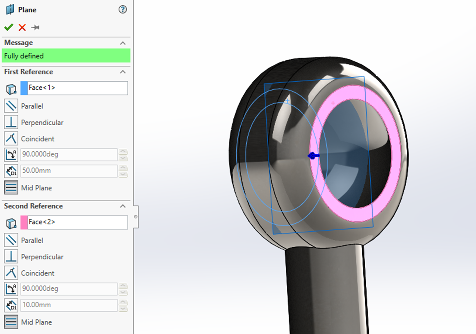Select the Perpendicular constraint under First Reference
Screen dimensions: 476x334
(11, 122)
